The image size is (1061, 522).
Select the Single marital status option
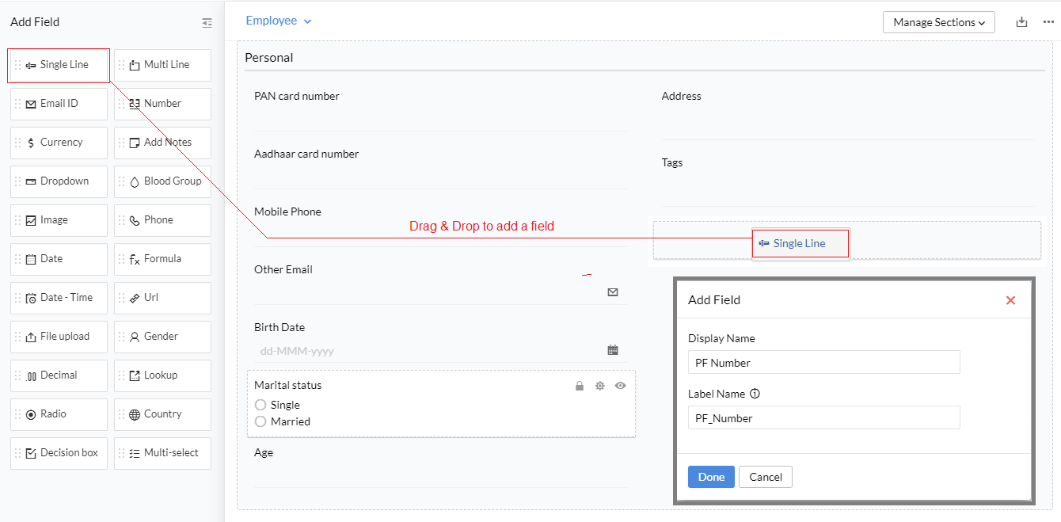click(x=261, y=404)
